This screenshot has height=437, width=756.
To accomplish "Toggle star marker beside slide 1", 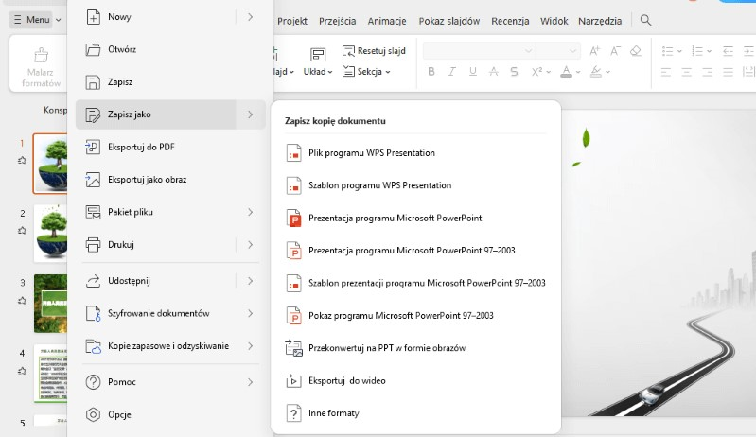I will (22, 161).
